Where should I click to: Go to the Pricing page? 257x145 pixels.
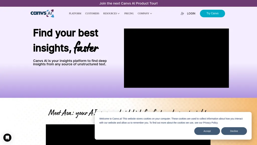[x=129, y=14]
